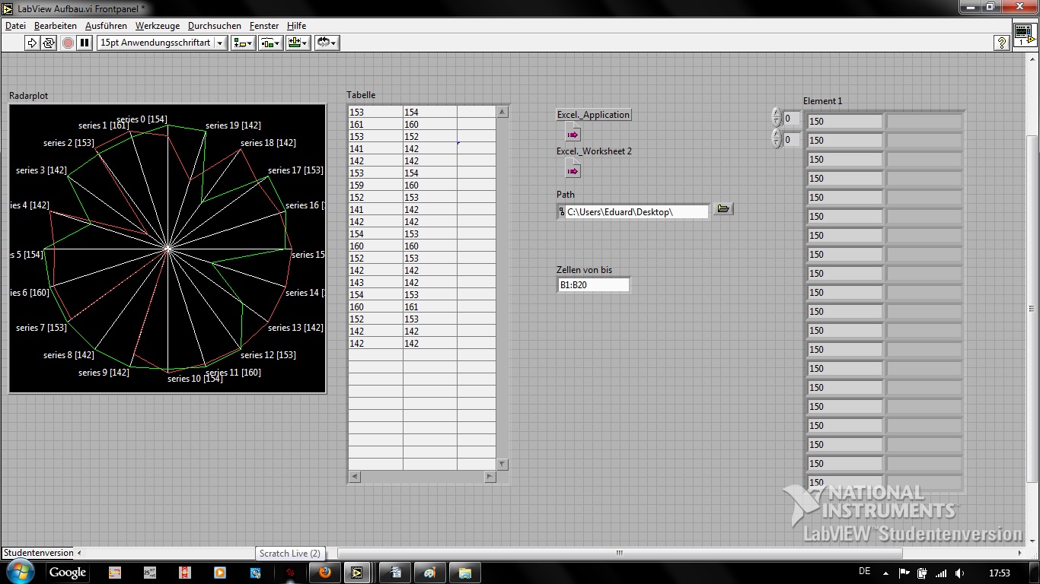1040x584 pixels.
Task: Click the Excel._Application refnum icon
Action: click(573, 135)
